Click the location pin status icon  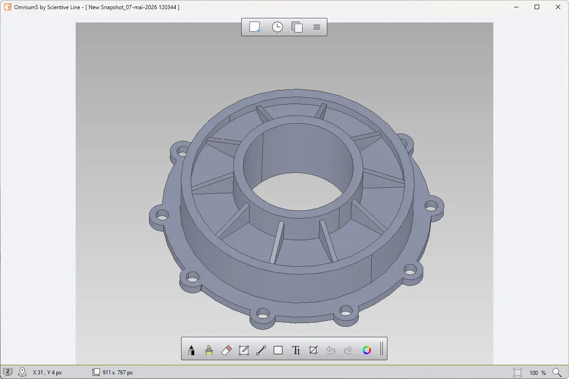(x=22, y=372)
